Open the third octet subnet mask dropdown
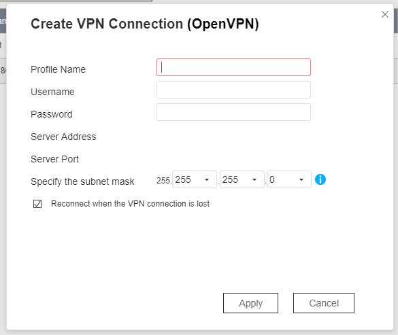Viewport: 398px width, 335px height. [x=242, y=179]
